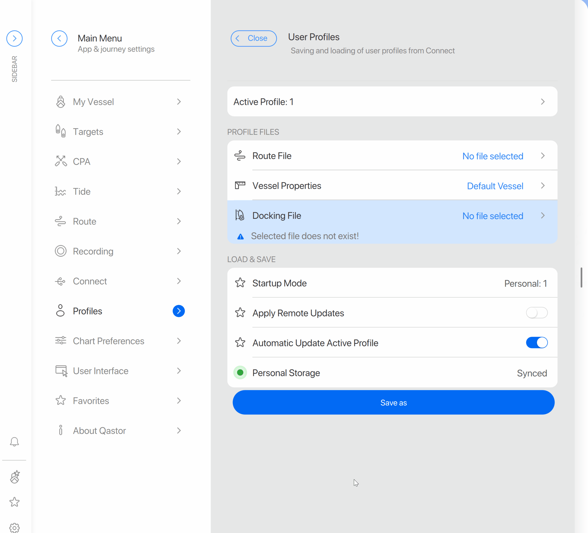Viewport: 588px width, 533px height.
Task: Click star icon beside Apply Remote Updates
Action: pos(240,313)
